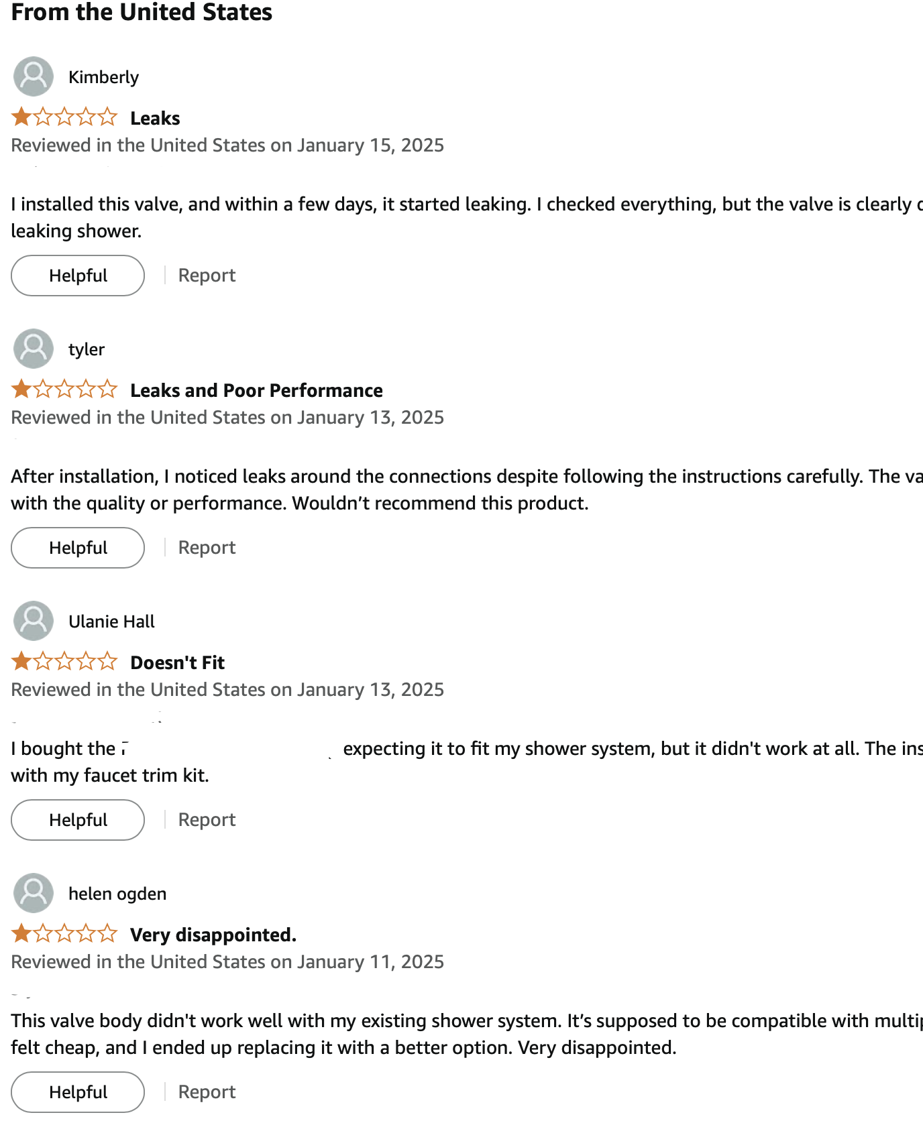The width and height of the screenshot is (923, 1121).
Task: Open the "Leaks and Poor Performance" review title
Action: click(x=256, y=390)
